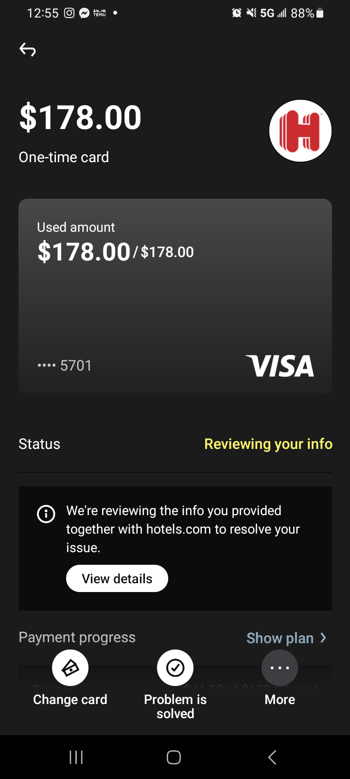Screen dimensions: 350x779
Task: Tap the $178.00 used amount figure
Action: [84, 252]
